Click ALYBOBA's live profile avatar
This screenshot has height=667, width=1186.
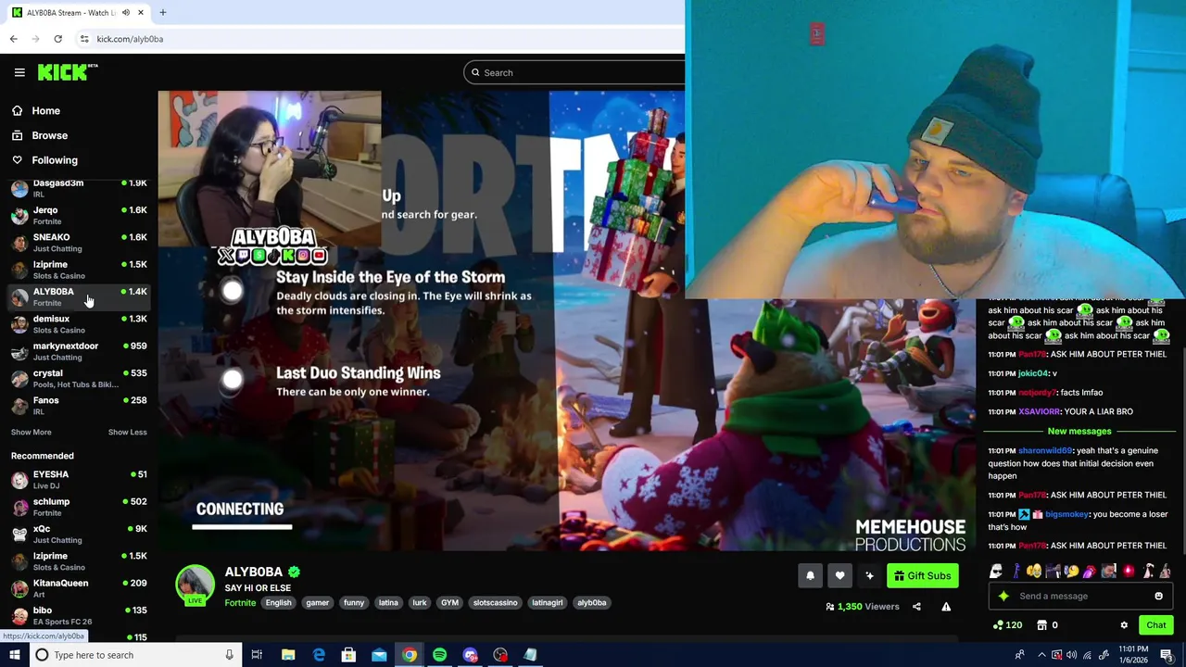195,585
